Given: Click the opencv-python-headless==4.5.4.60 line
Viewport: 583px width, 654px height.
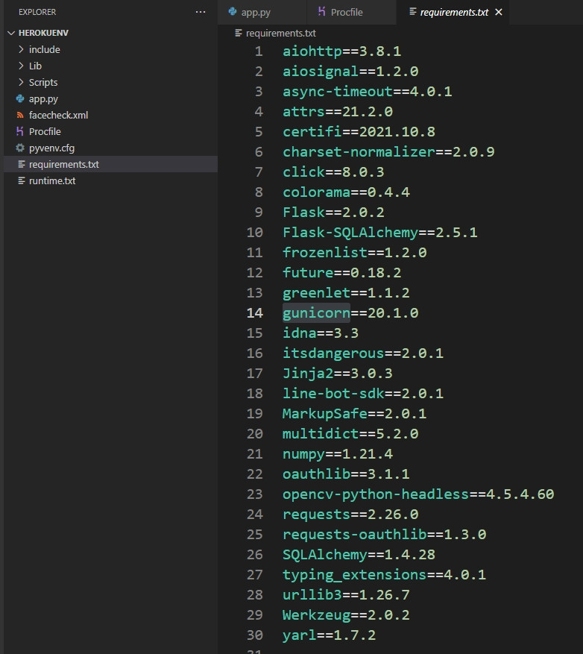Looking at the screenshot, I should click(418, 494).
